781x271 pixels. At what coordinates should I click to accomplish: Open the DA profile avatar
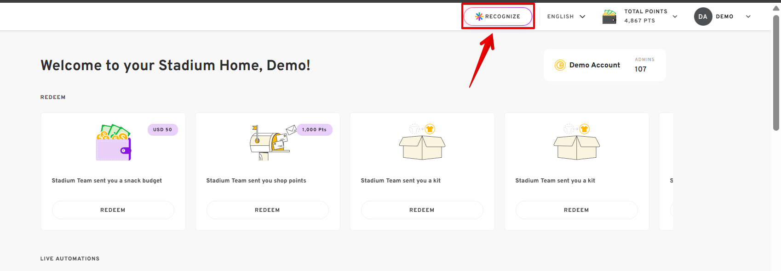coord(703,17)
